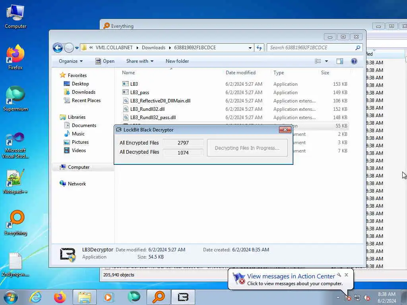Close the LockBit Black Decryptor dialog

(285, 130)
